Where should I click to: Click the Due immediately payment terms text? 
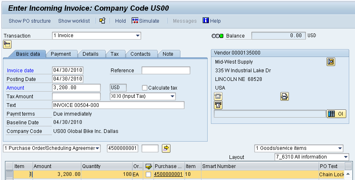(73, 114)
